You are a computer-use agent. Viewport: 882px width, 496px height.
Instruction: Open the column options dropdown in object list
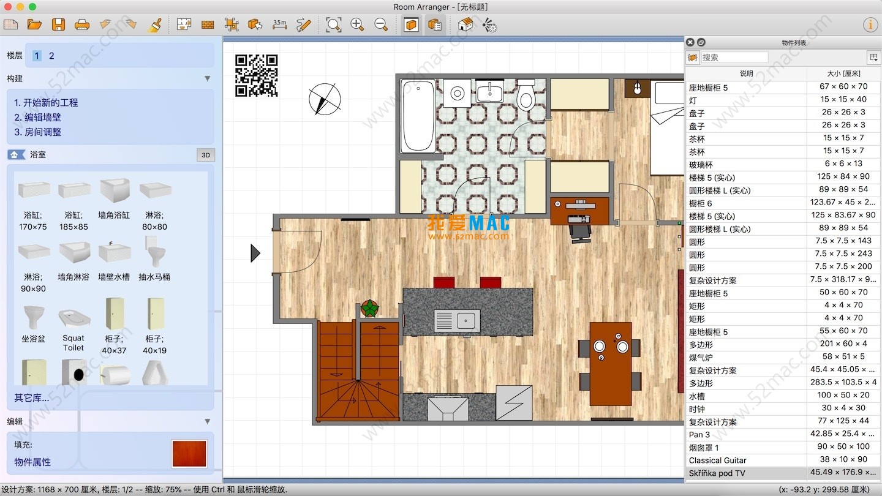tap(873, 57)
